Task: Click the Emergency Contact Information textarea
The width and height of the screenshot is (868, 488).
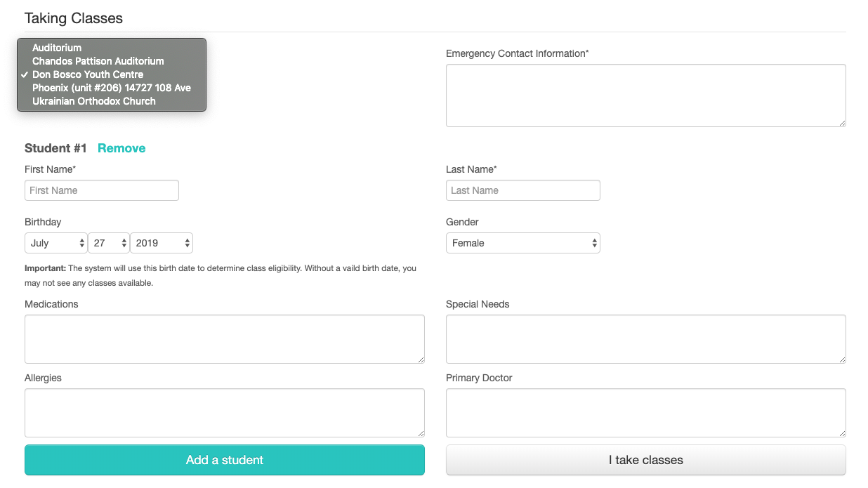Action: tap(646, 95)
